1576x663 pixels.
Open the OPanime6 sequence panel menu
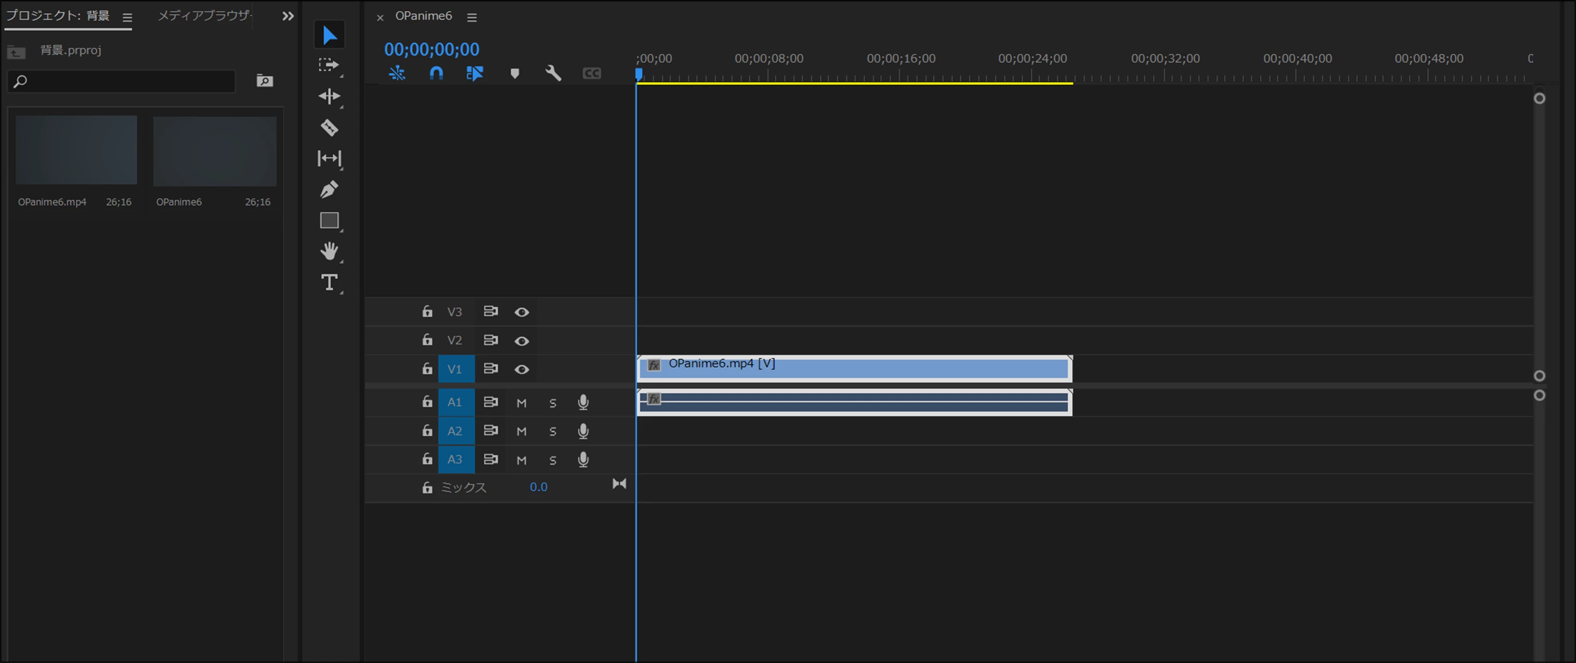click(472, 18)
